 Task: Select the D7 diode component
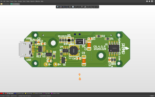click(80, 41)
